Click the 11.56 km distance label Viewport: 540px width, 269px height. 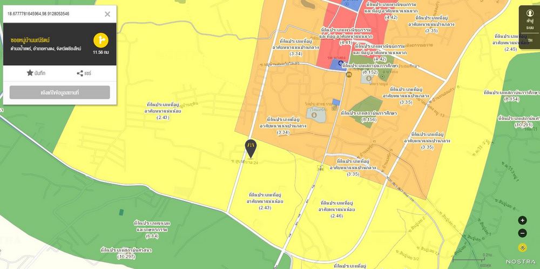(x=101, y=52)
